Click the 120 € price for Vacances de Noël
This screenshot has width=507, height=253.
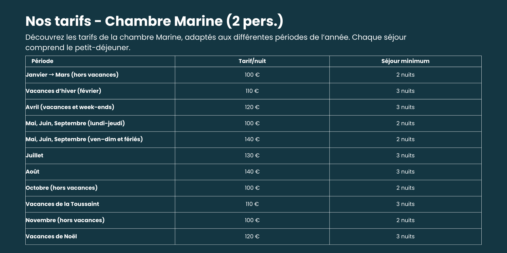[252, 236]
